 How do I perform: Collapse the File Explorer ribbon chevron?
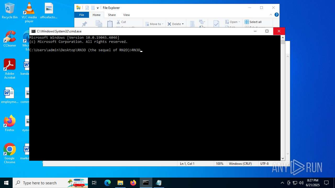point(271,15)
